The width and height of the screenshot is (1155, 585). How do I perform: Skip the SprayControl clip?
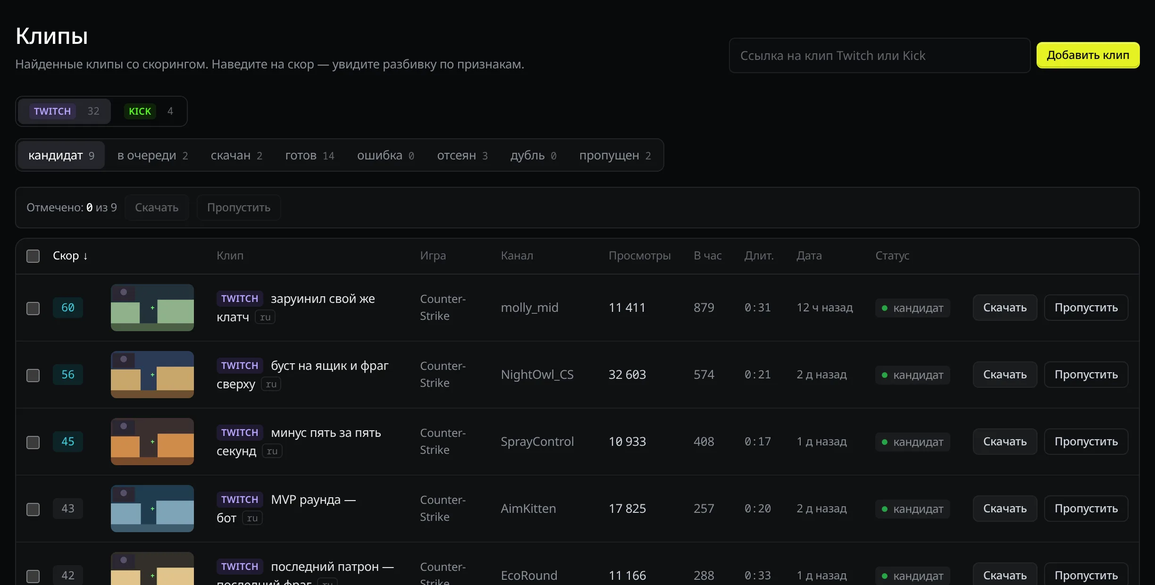[x=1086, y=442]
